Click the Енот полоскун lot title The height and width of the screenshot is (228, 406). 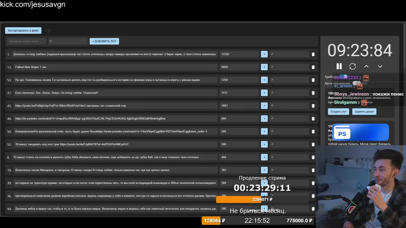click(x=56, y=93)
